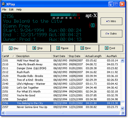
Task: Click stop date 10/05/2000 cell
Action: click(x=76, y=76)
